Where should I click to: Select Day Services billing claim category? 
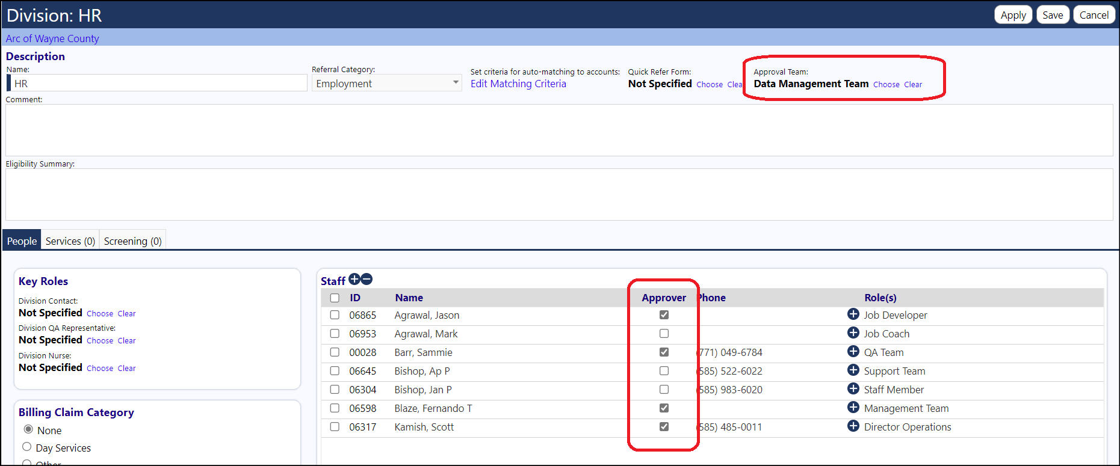point(26,447)
